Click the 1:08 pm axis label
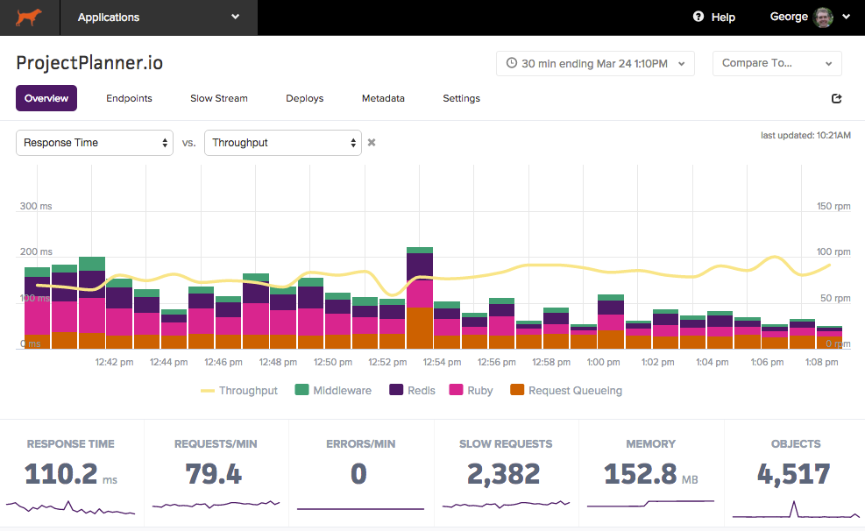The width and height of the screenshot is (865, 531). tap(821, 362)
